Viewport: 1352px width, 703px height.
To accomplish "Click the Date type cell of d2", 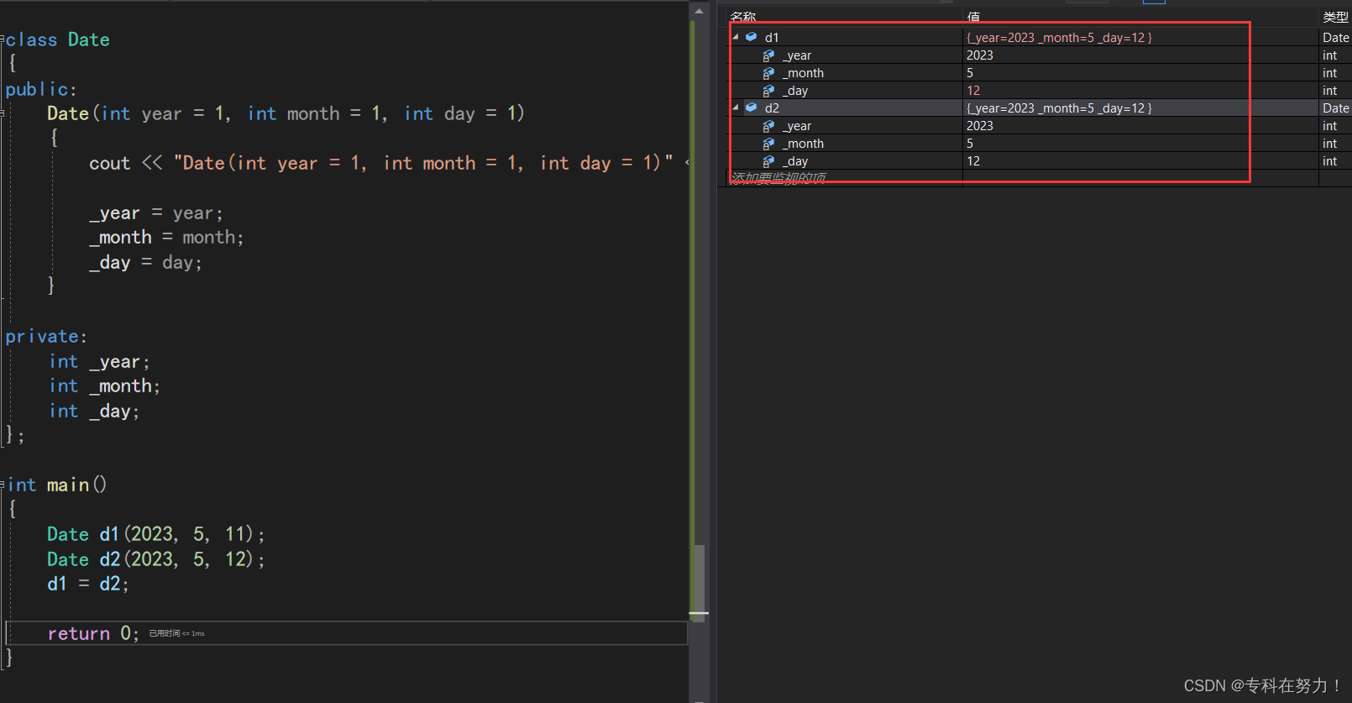I will point(1335,108).
